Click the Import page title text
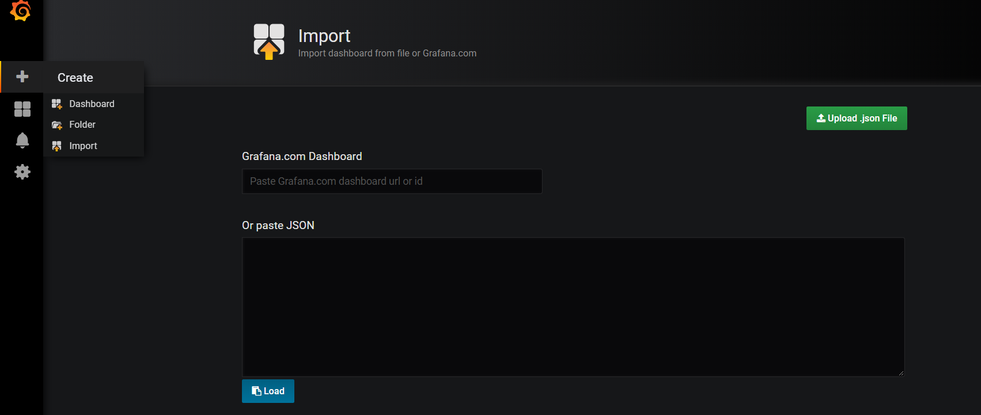981x415 pixels. click(x=324, y=36)
